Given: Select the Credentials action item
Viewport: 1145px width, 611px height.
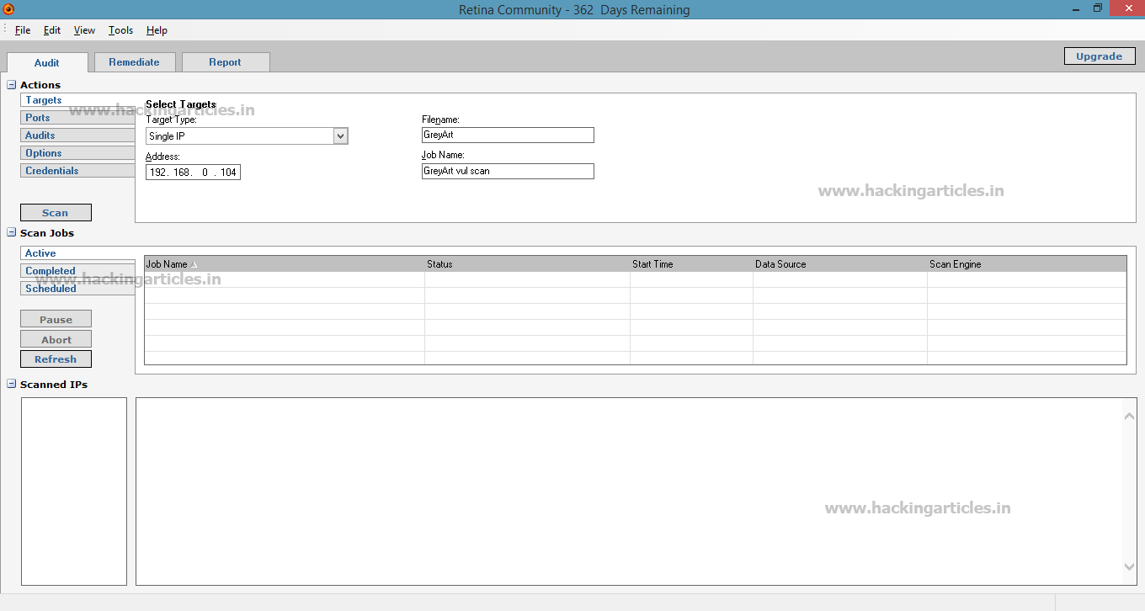Looking at the screenshot, I should (77, 171).
